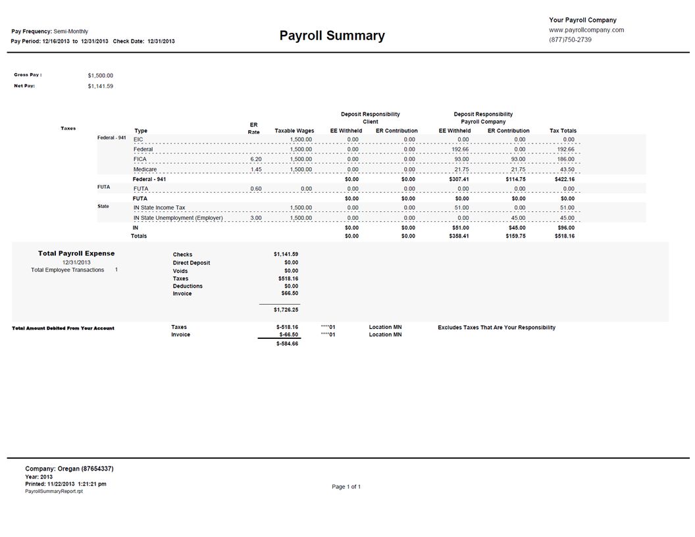Click Excludes Taxes That Are Your Responsibility
695x537 pixels.
[x=496, y=328]
